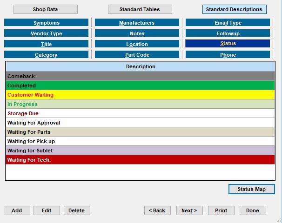Open the Manufacturers list
Image resolution: width=282 pixels, height=223 pixels.
point(137,23)
